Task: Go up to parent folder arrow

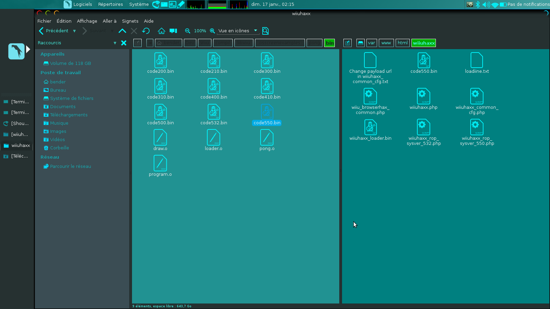Action: 122,31
